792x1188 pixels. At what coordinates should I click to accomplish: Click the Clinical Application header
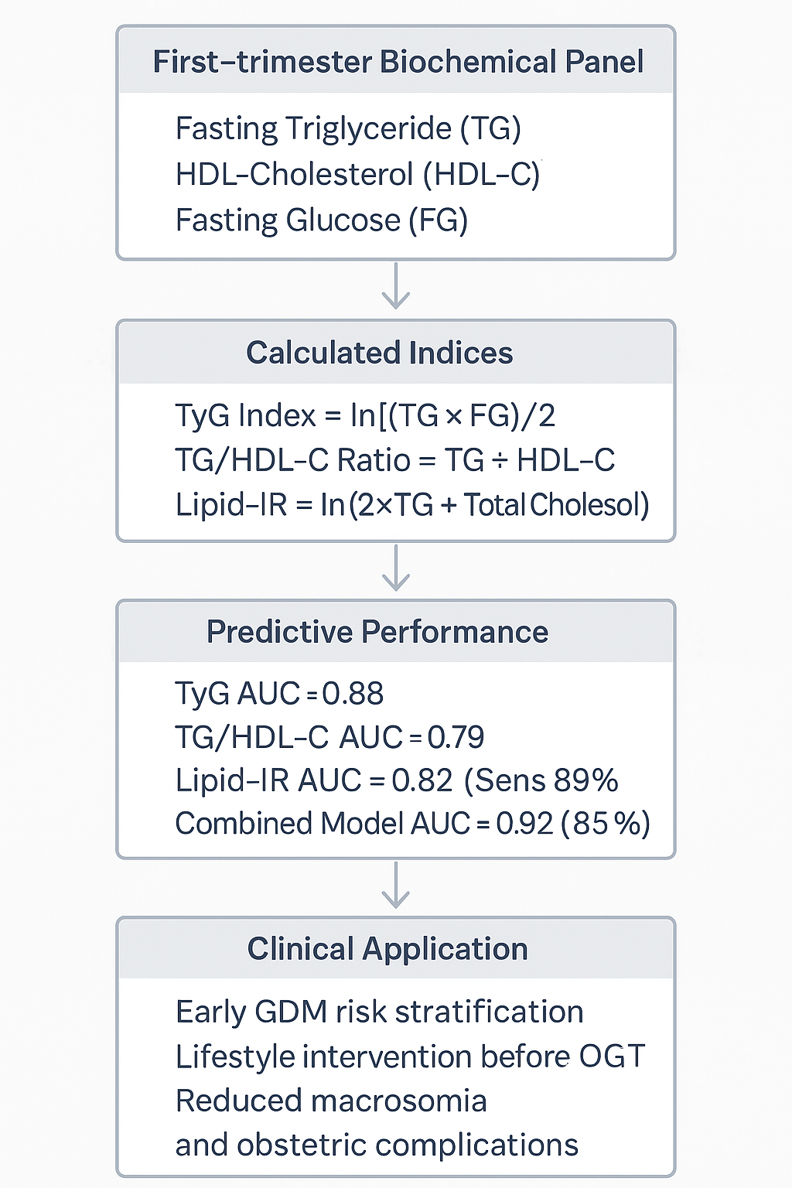[387, 949]
